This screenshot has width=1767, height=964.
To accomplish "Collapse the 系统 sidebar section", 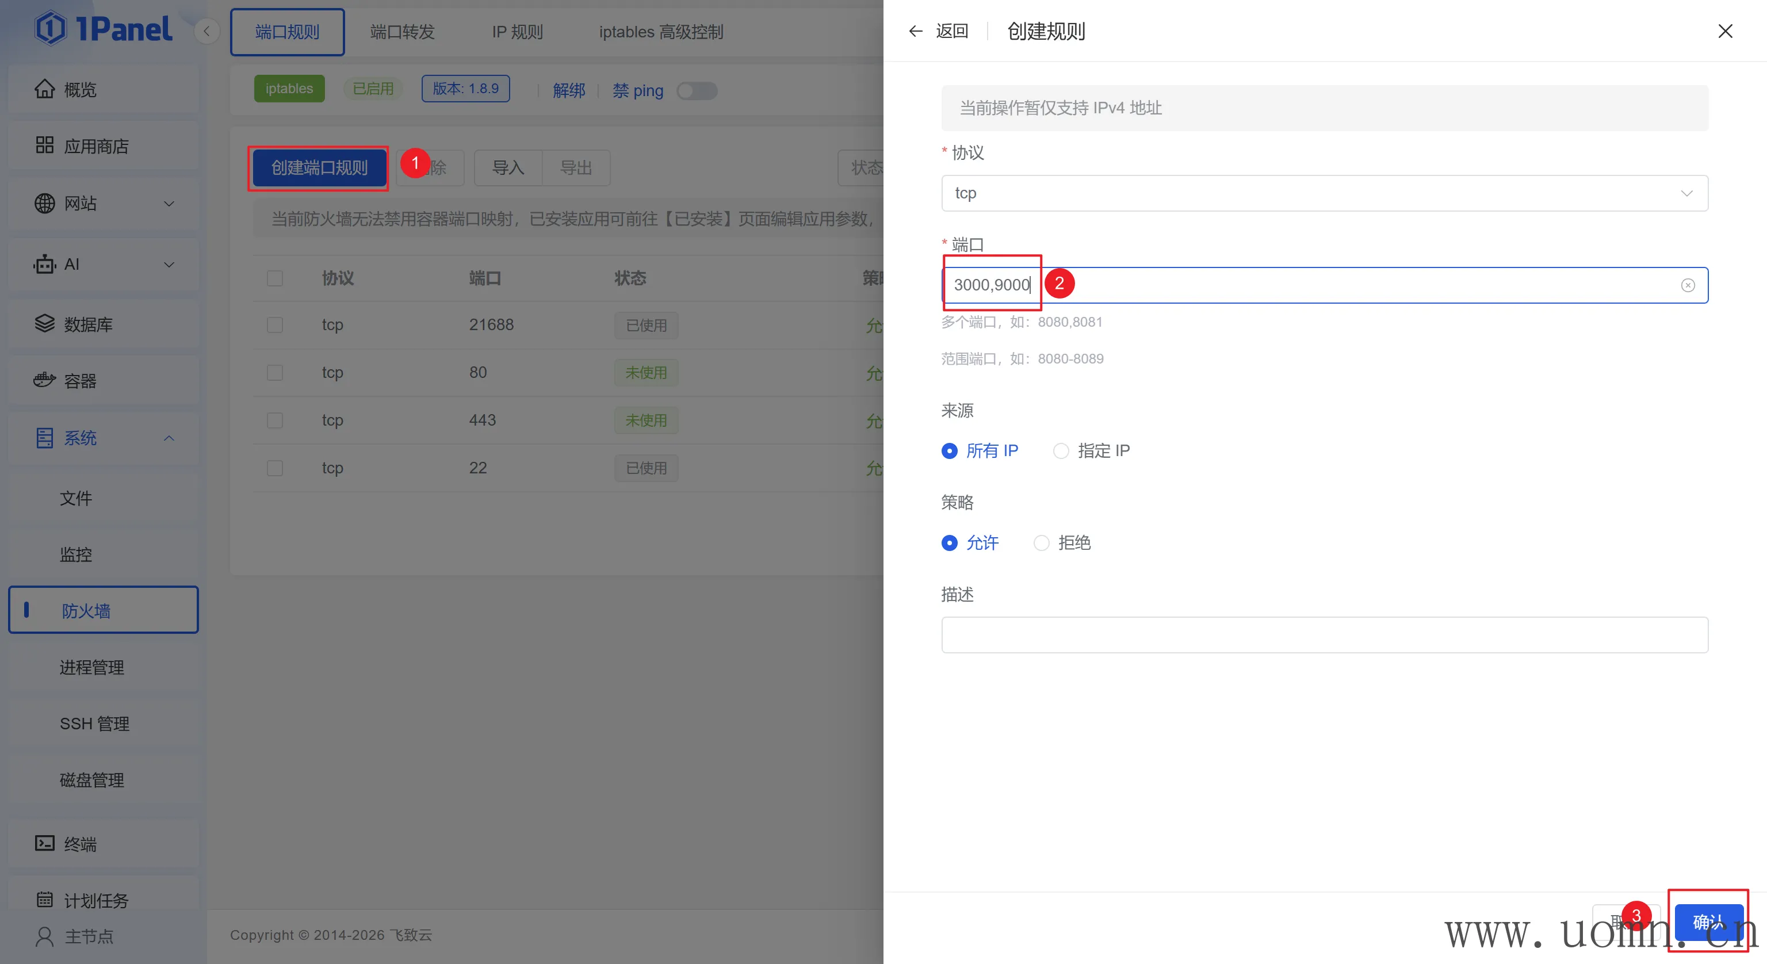I will (103, 438).
